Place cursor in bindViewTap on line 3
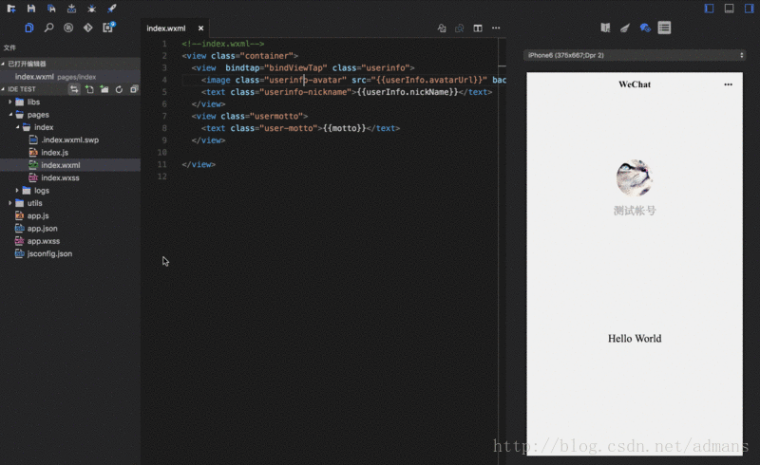Image resolution: width=760 pixels, height=465 pixels. coord(295,67)
